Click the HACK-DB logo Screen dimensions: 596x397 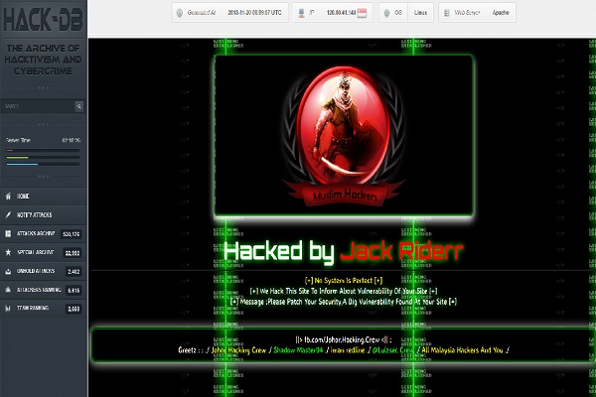[x=46, y=18]
